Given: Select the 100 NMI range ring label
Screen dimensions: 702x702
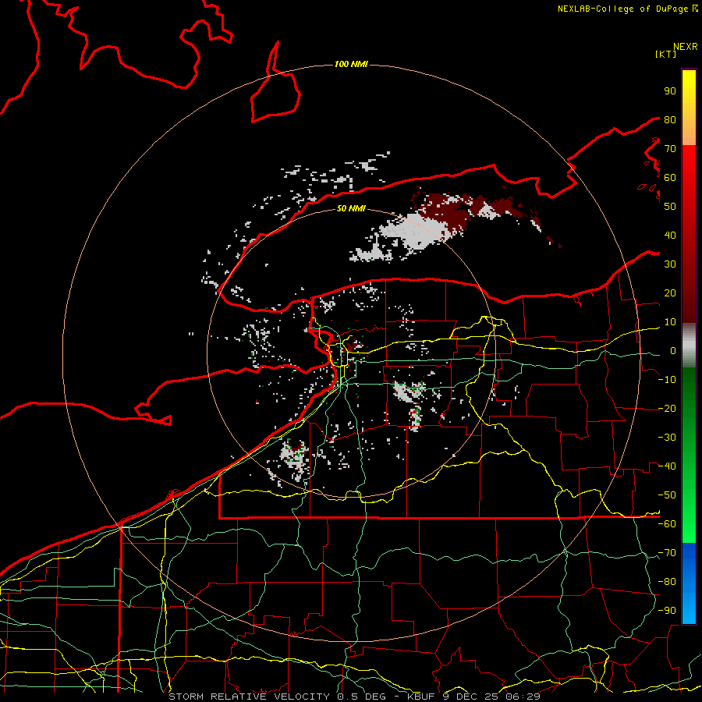Looking at the screenshot, I should click(351, 64).
